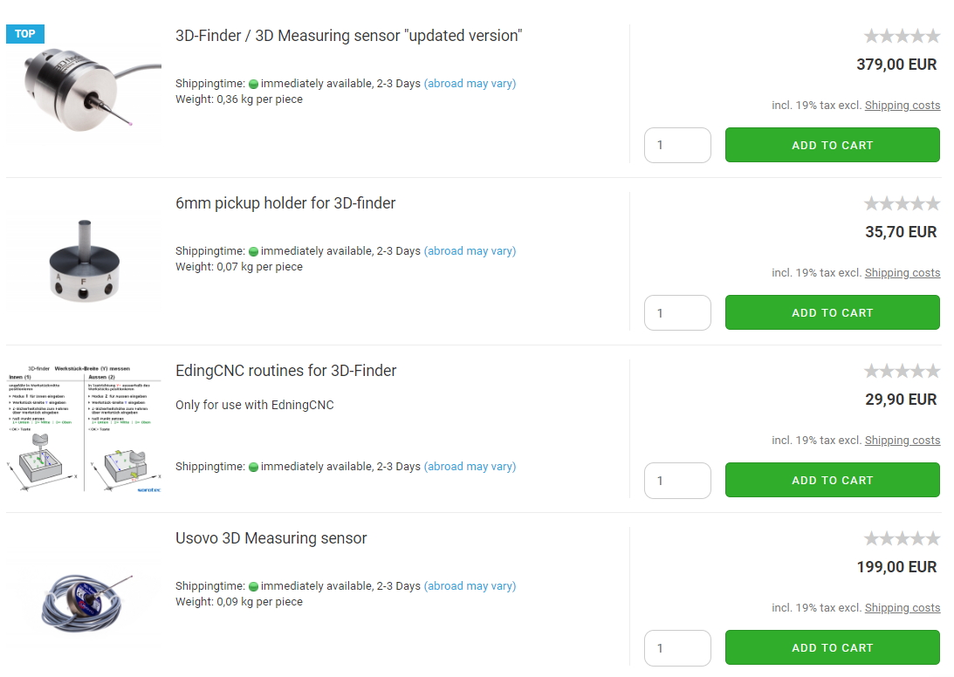The height and width of the screenshot is (677, 954).
Task: Click 'Shipping costs' link under 35,70 EUR
Action: (902, 273)
